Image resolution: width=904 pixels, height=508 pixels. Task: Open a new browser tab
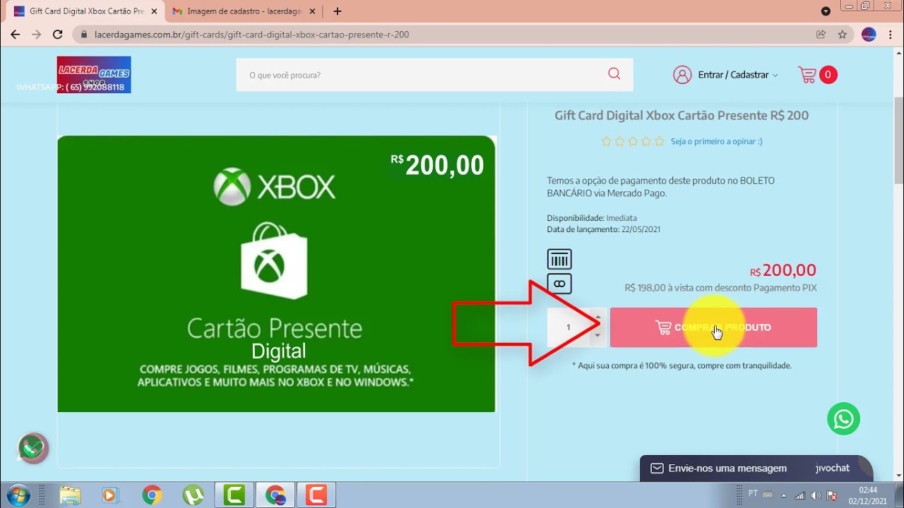338,11
